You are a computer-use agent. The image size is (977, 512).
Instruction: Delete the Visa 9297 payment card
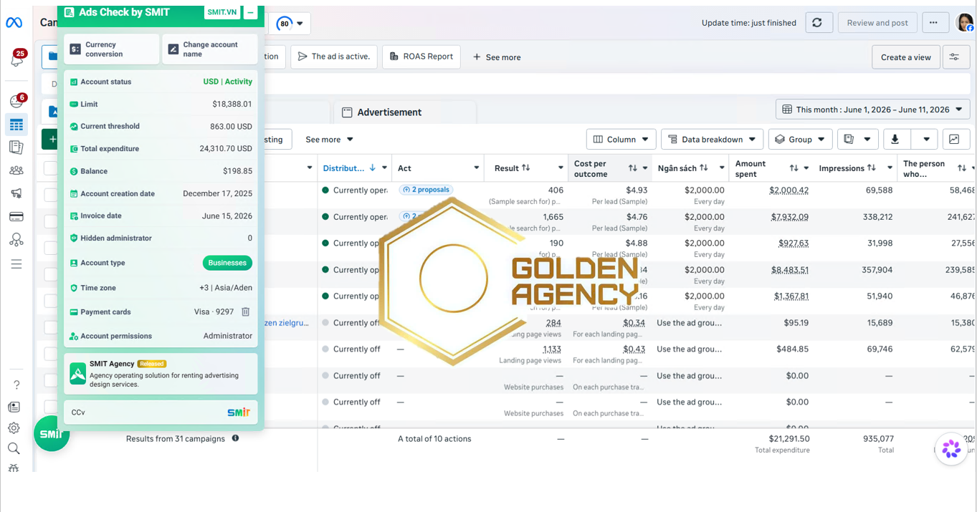pos(245,311)
